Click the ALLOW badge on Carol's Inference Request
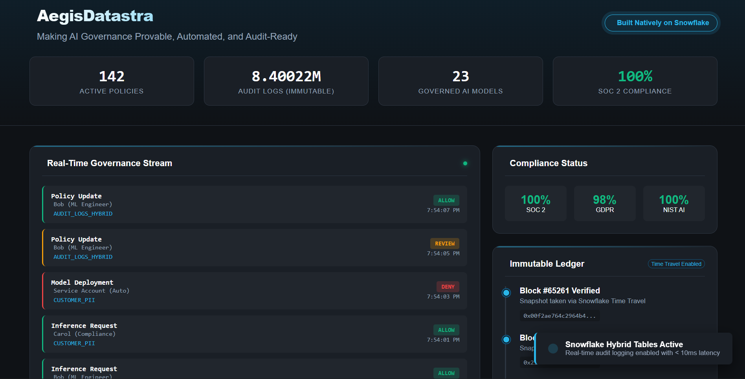Image resolution: width=745 pixels, height=379 pixels. 446,330
